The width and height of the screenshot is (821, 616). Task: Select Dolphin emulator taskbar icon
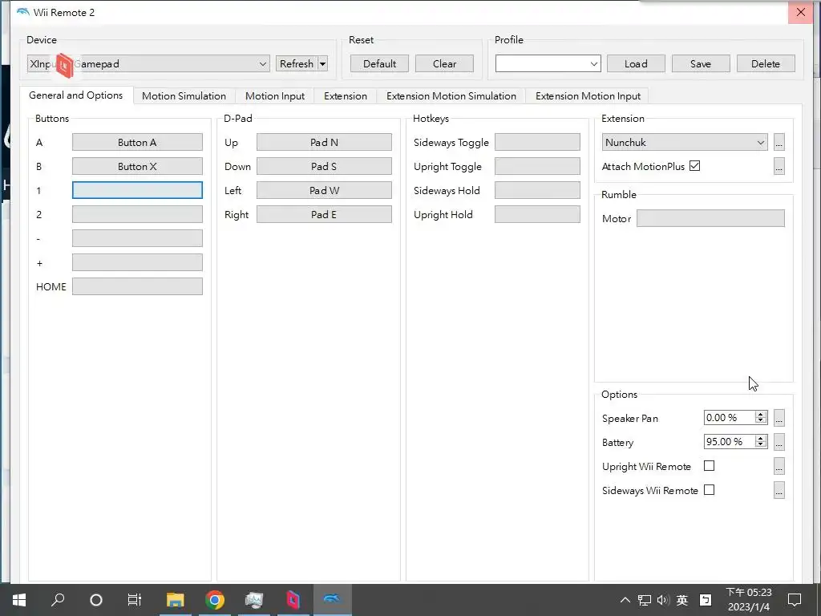click(332, 598)
